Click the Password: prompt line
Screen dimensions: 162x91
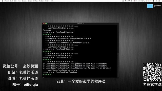click(47, 30)
